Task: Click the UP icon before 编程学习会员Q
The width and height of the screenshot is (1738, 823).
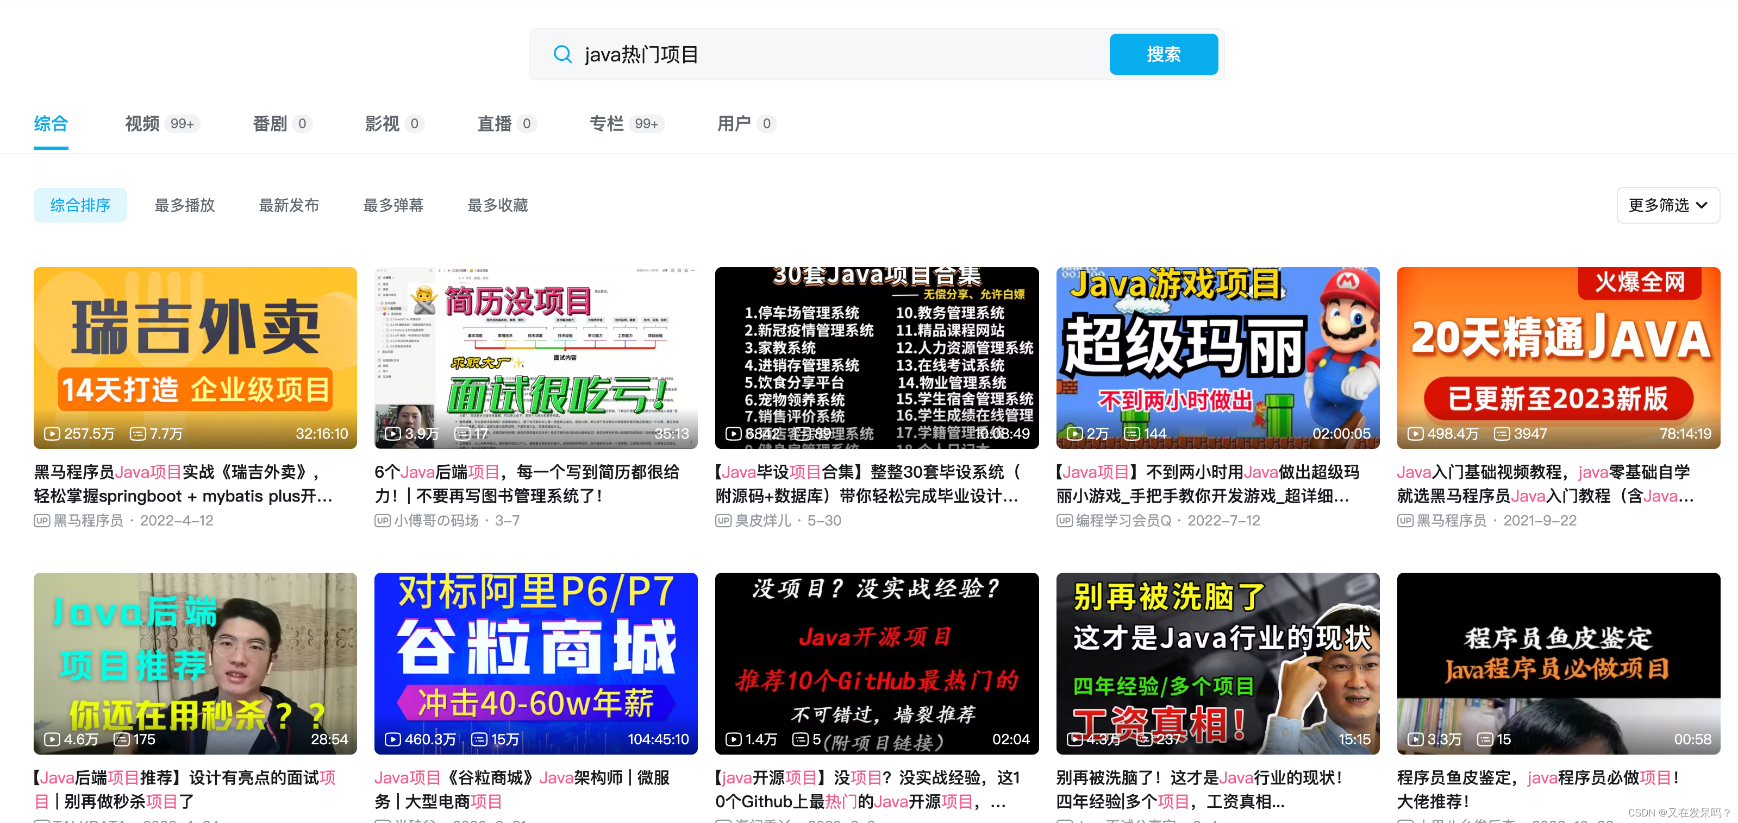Action: (1064, 521)
